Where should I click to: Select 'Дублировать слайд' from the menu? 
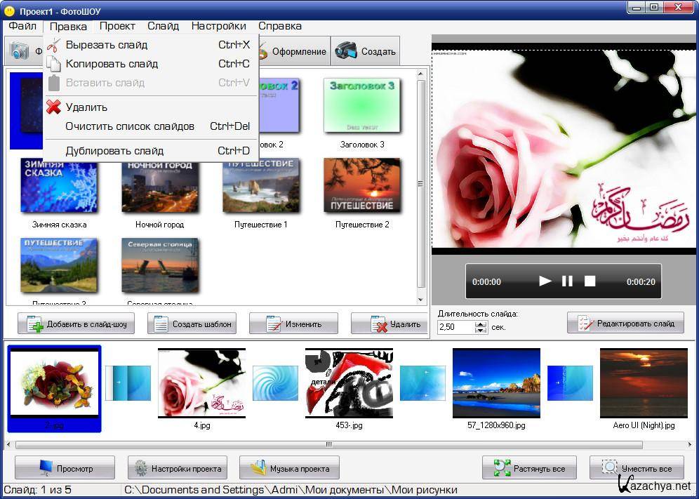[114, 151]
